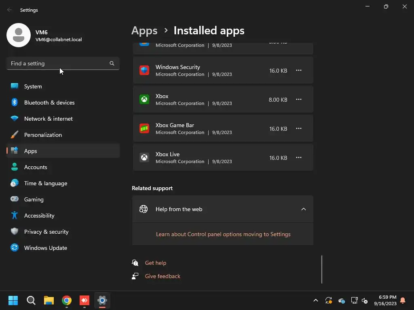Click the Help from the web globe icon
Viewport: 414px width, 310px height.
tap(144, 209)
